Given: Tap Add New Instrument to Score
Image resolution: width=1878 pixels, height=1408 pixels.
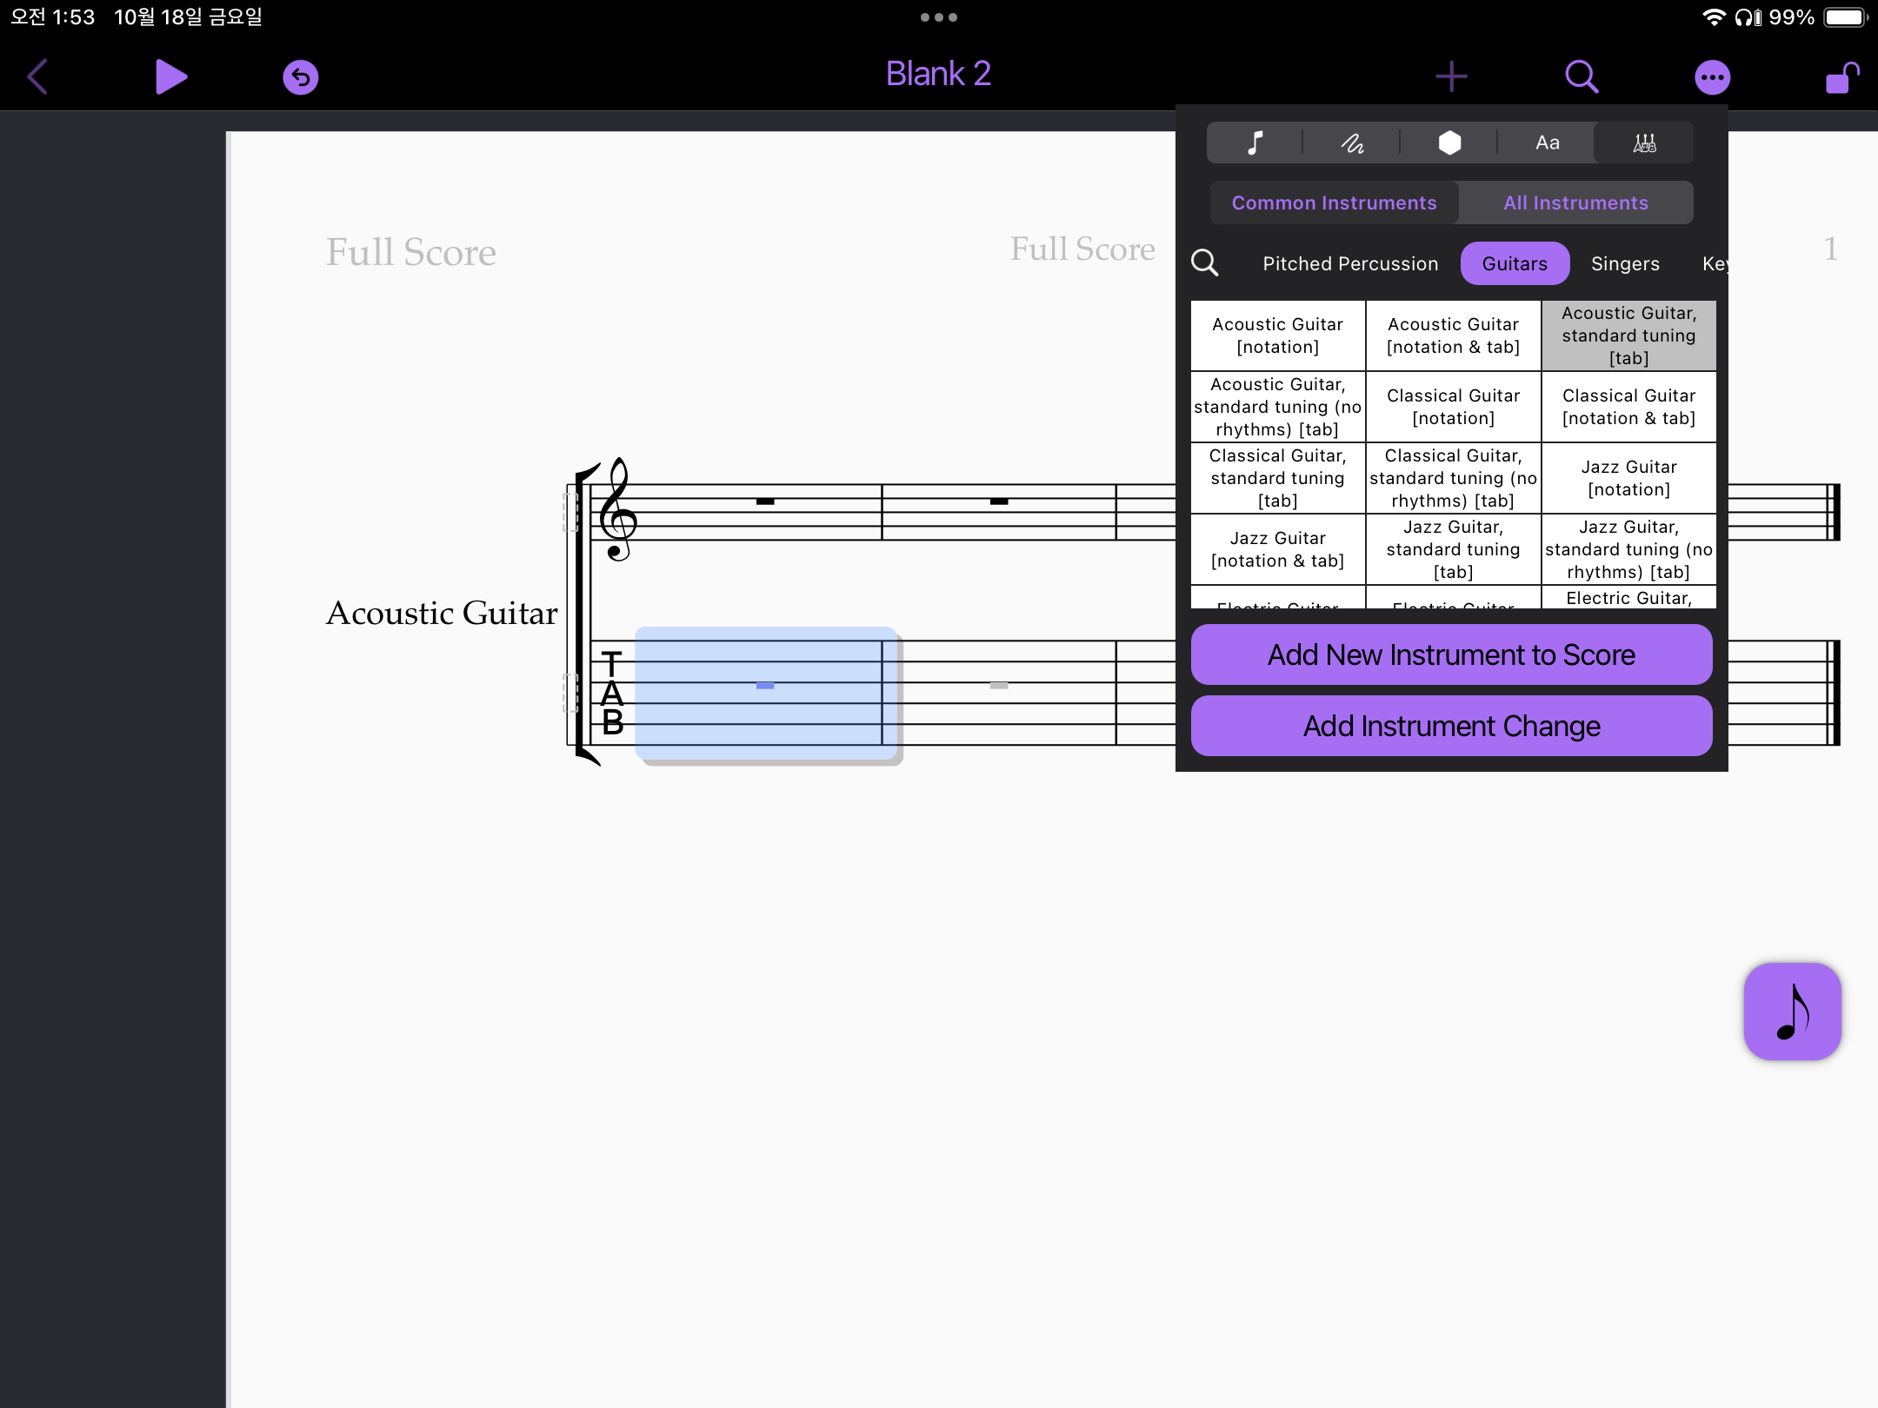Looking at the screenshot, I should point(1451,654).
